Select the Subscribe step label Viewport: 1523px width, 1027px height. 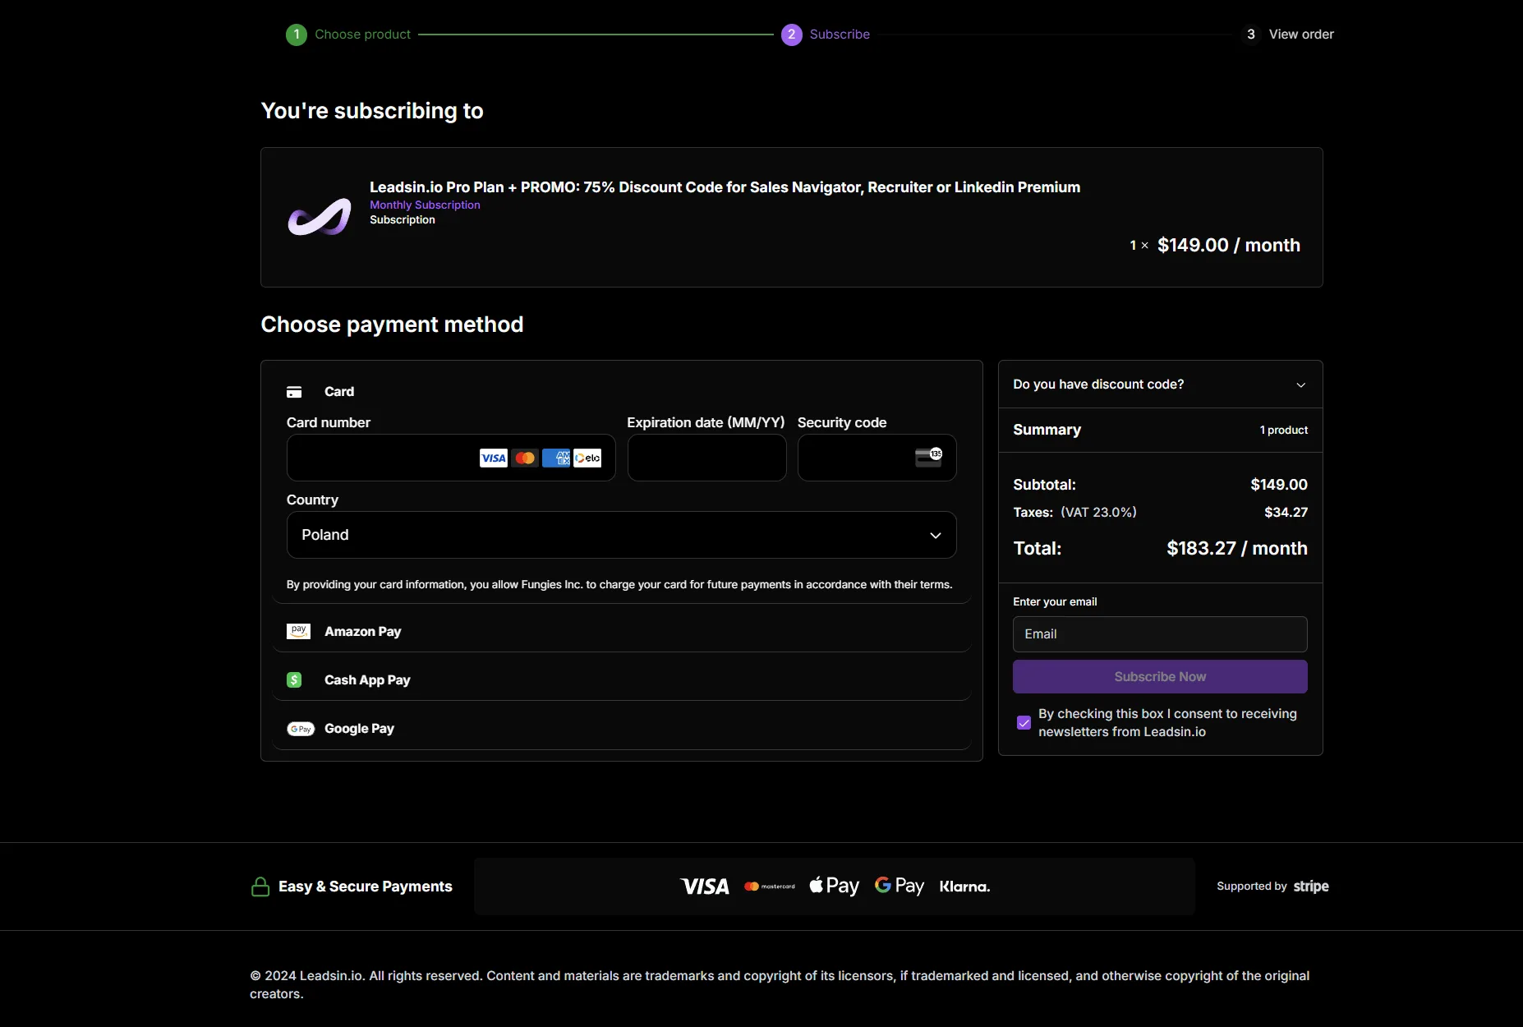click(x=840, y=35)
